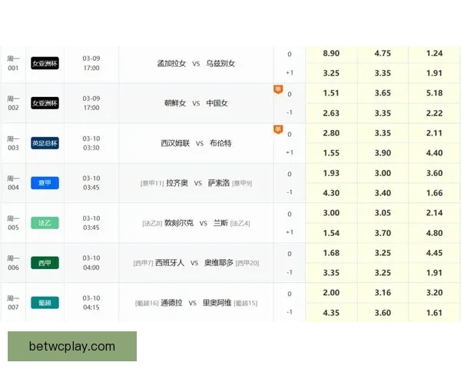
Task: Select the 英足总杯 league badge
Action: click(x=45, y=143)
